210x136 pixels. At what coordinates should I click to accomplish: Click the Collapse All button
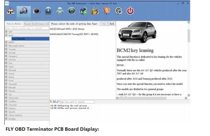[x=42, y=24]
